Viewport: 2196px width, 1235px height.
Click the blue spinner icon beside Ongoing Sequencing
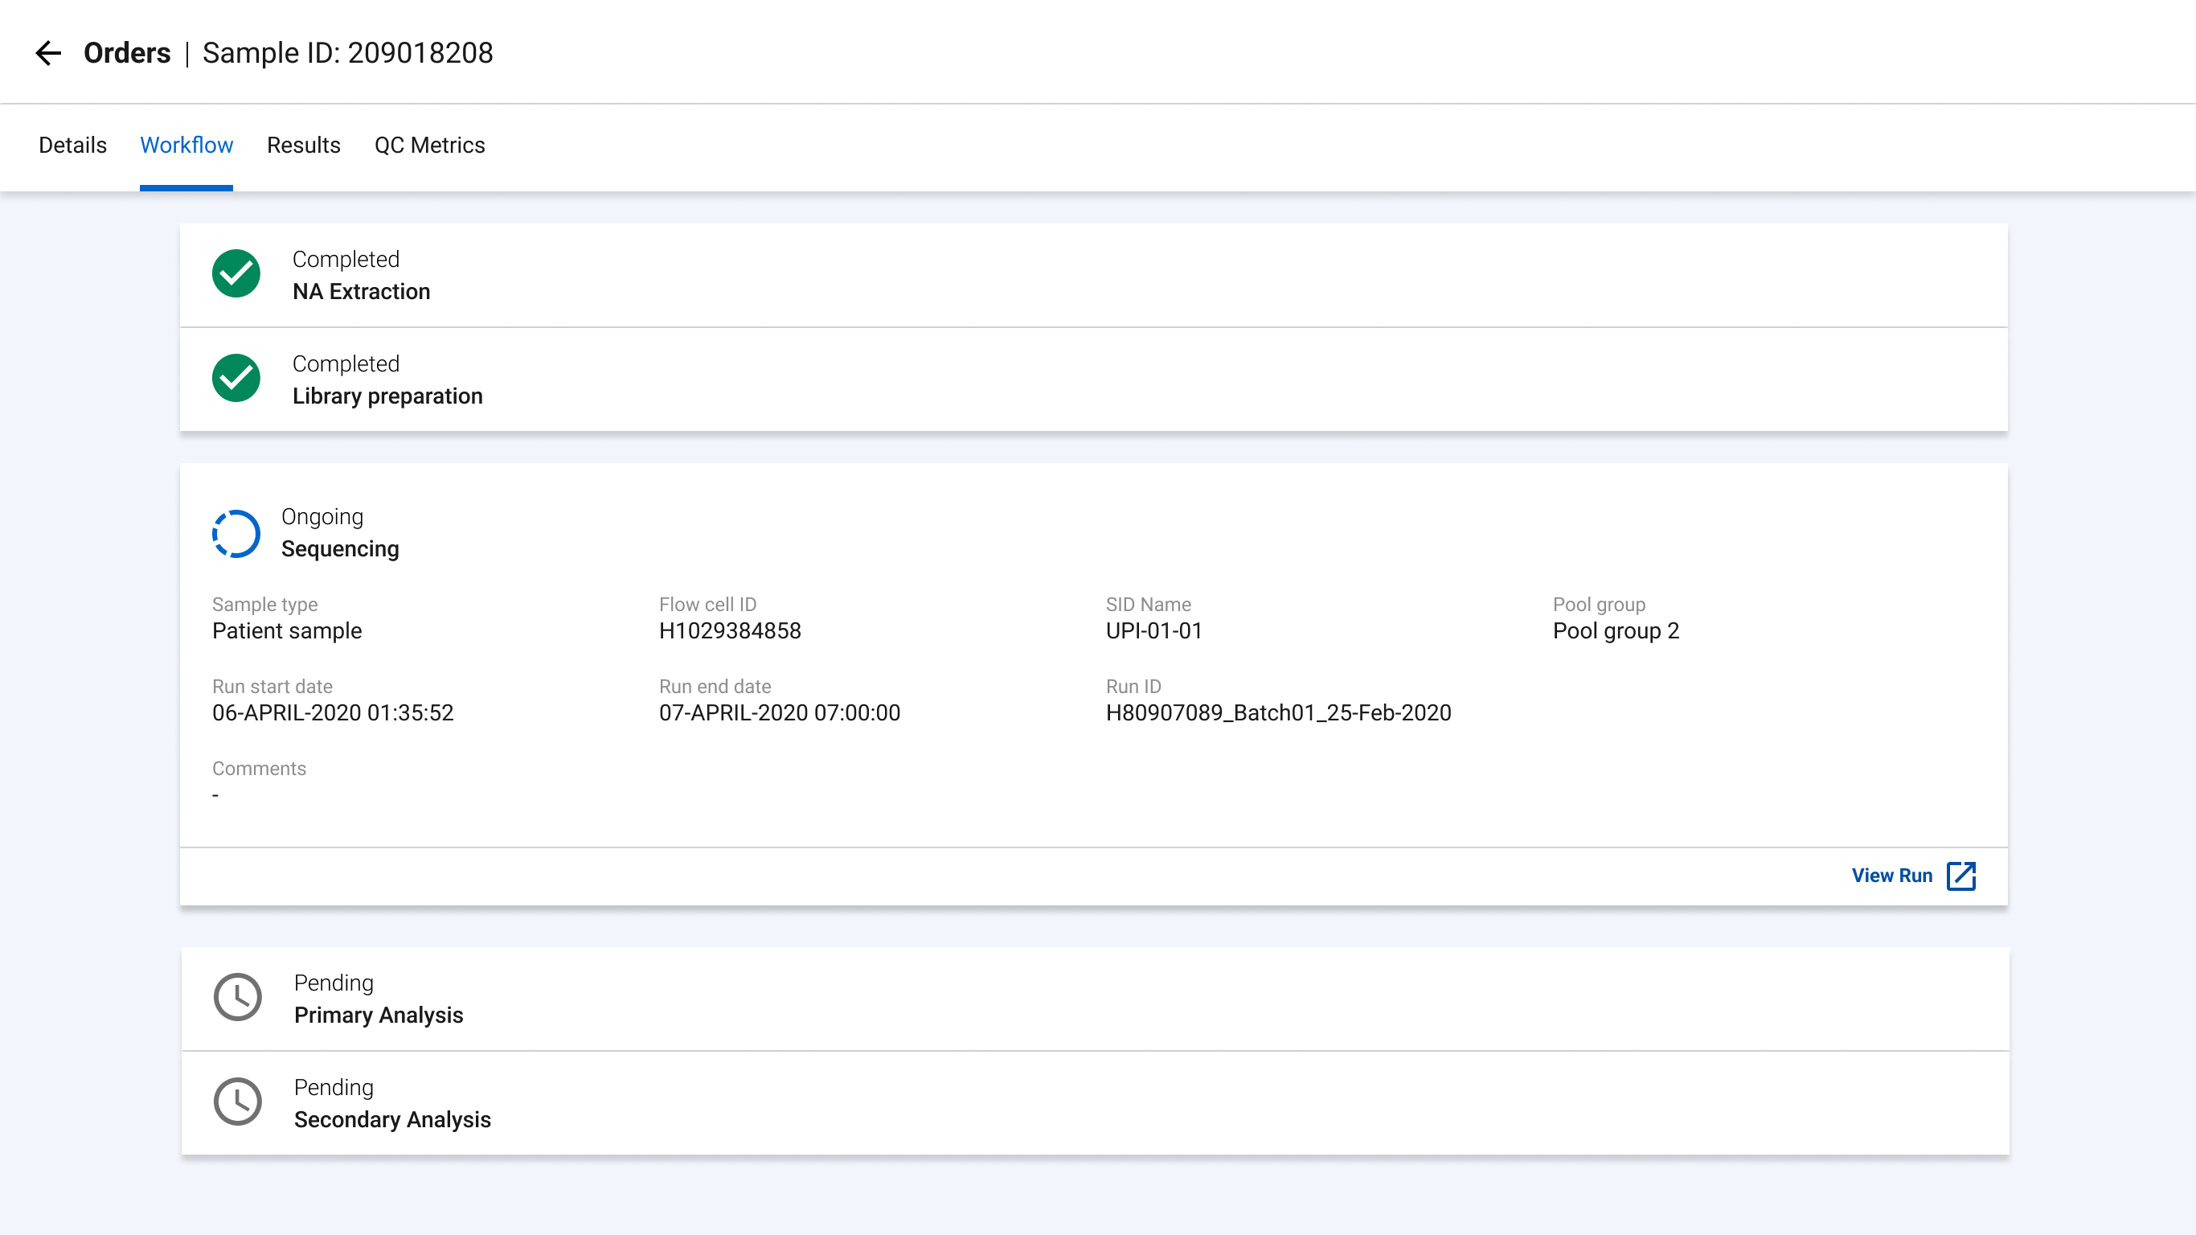236,533
